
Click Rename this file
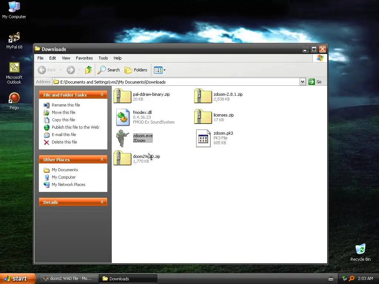[66, 105]
